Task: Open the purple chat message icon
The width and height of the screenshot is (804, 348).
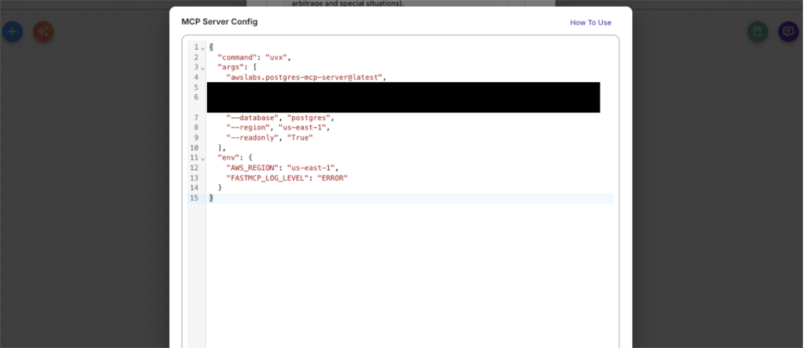Action: tap(788, 32)
